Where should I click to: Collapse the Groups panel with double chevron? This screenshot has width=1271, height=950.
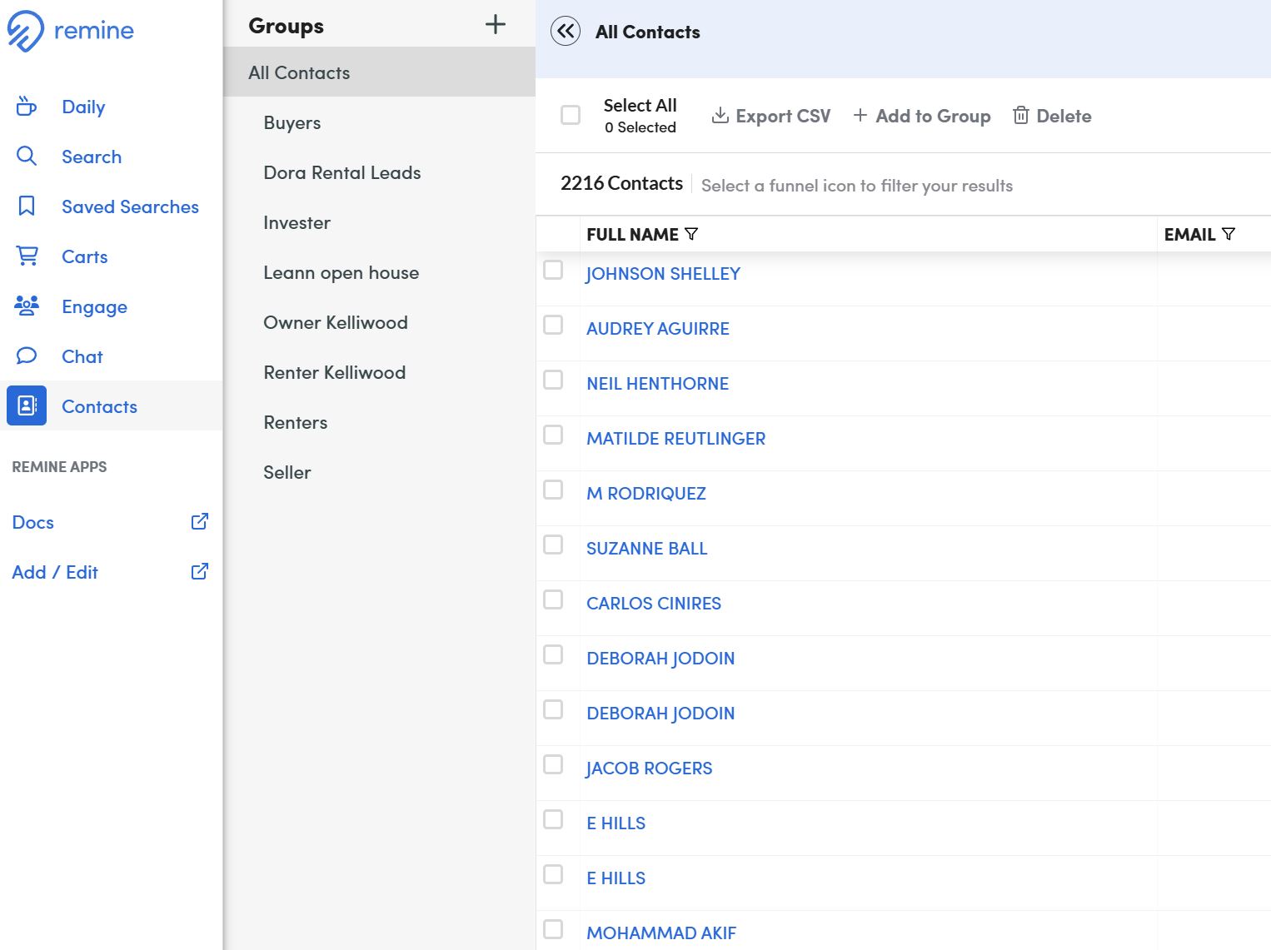pyautogui.click(x=566, y=32)
